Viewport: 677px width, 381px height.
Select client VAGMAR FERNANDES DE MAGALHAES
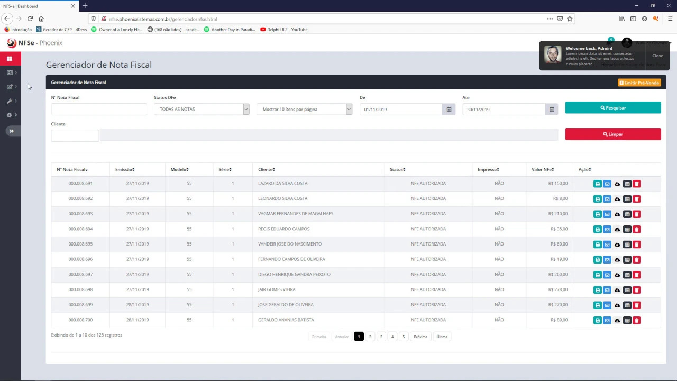(x=296, y=214)
